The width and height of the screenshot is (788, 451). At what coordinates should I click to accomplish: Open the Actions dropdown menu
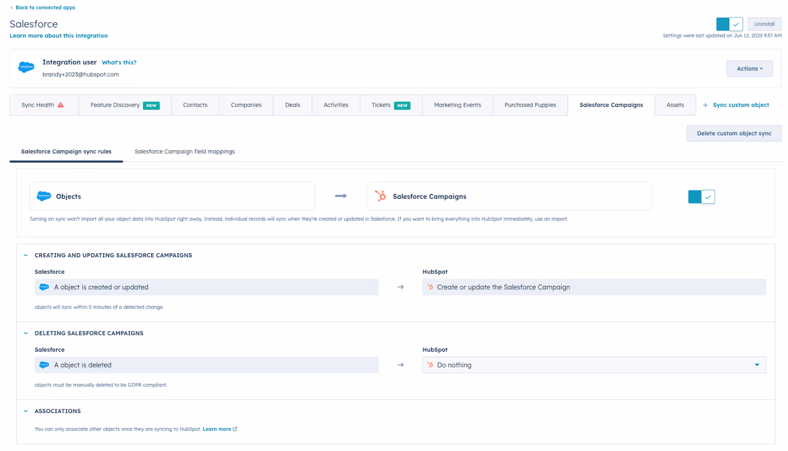point(750,69)
